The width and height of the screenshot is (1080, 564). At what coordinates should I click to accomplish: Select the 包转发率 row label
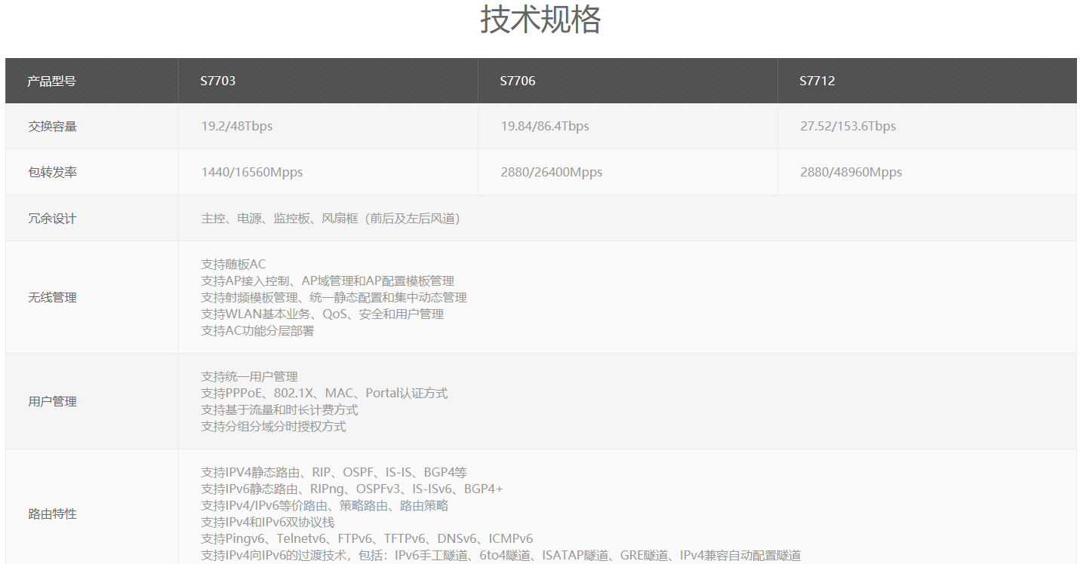click(52, 173)
